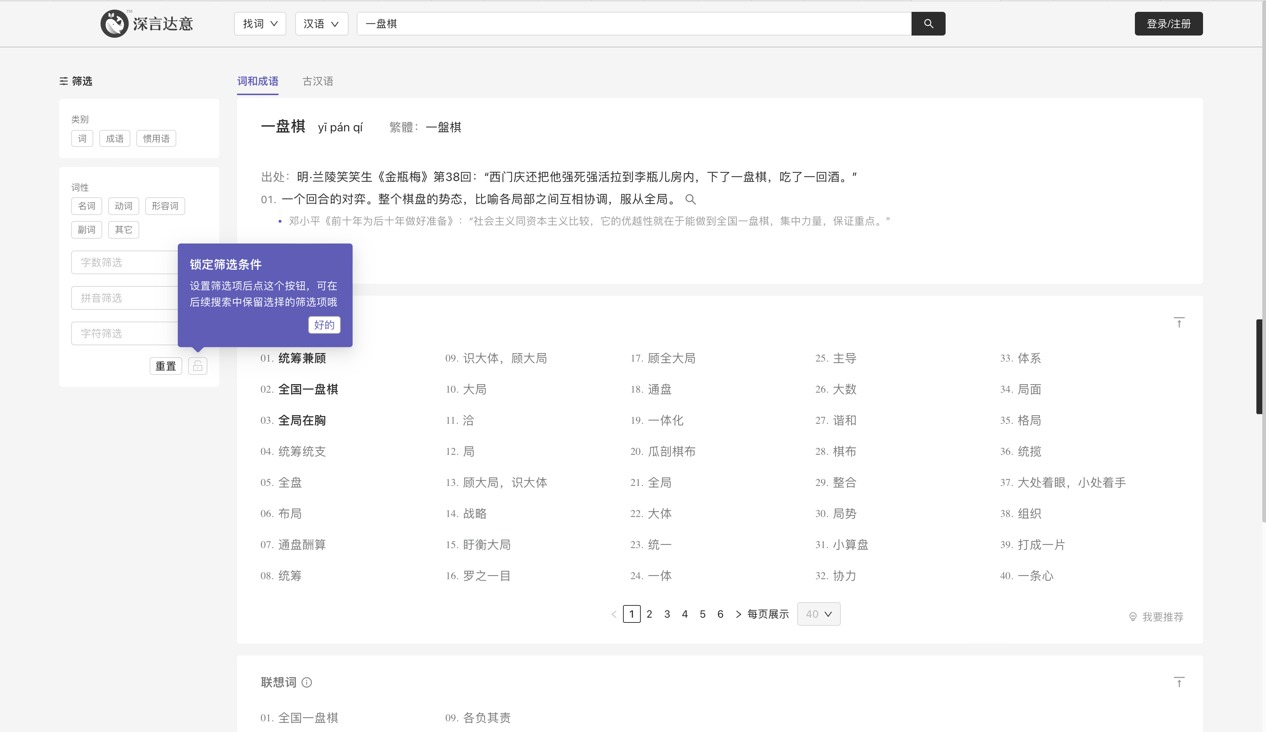The width and height of the screenshot is (1266, 732).
Task: Click the 深言达意 logo icon
Action: point(114,24)
